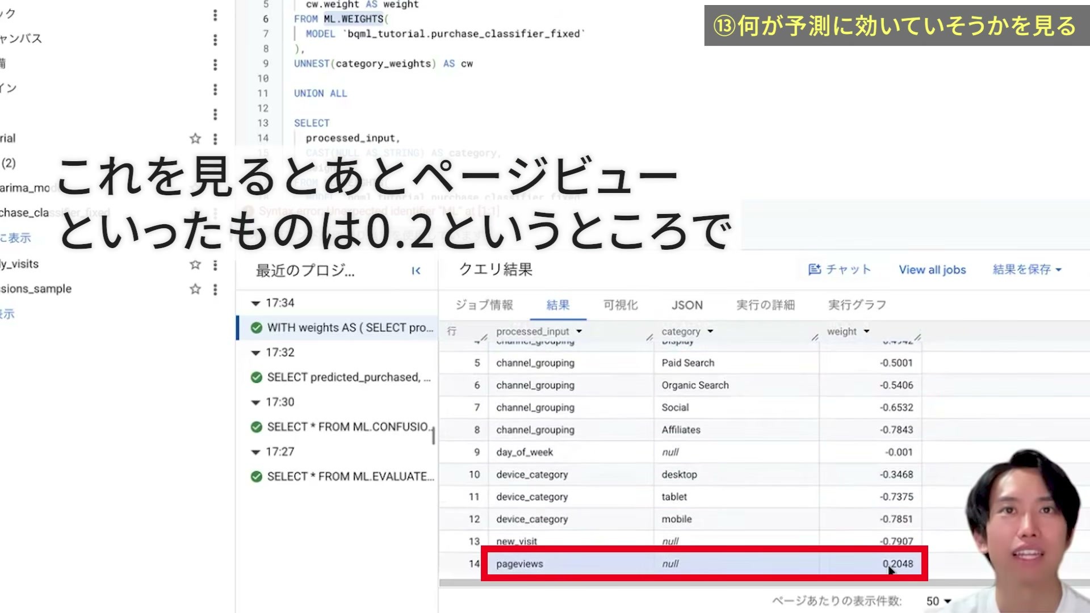This screenshot has height=613, width=1090.
Task: Collapse the 17:34 job group
Action: [x=255, y=303]
